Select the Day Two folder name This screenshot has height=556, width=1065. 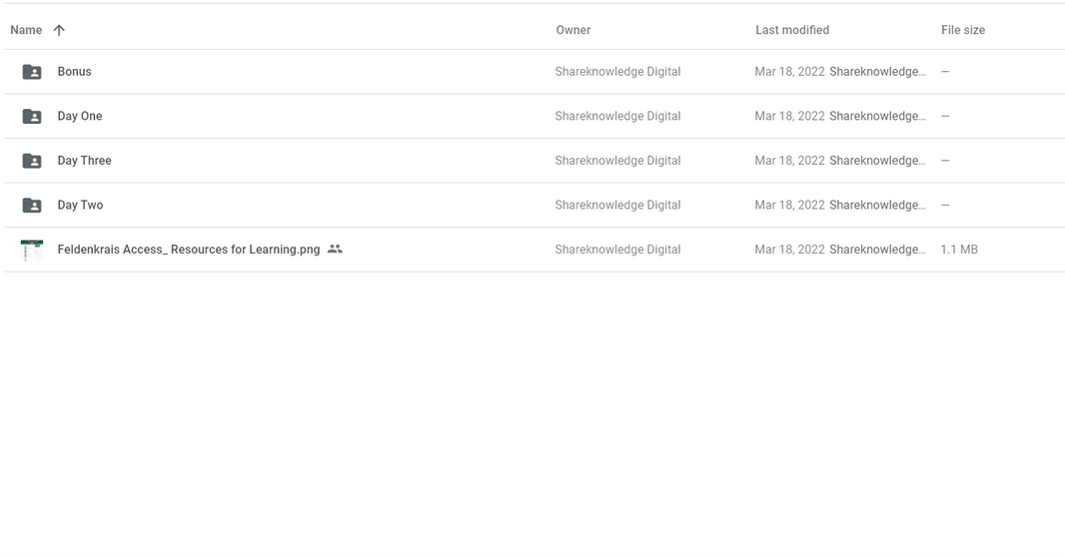(80, 206)
